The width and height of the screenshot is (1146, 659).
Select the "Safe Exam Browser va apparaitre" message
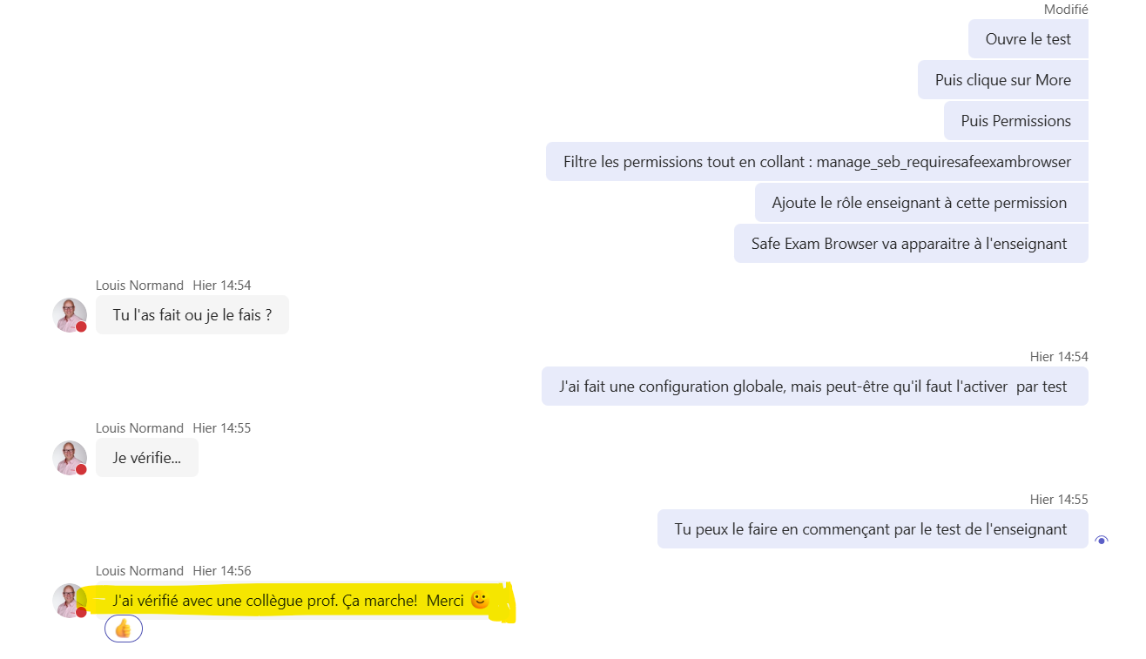910,244
